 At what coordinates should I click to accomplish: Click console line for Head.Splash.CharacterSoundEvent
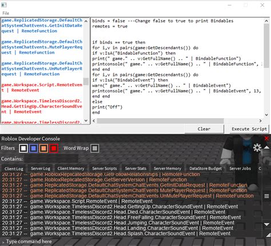point(116,233)
